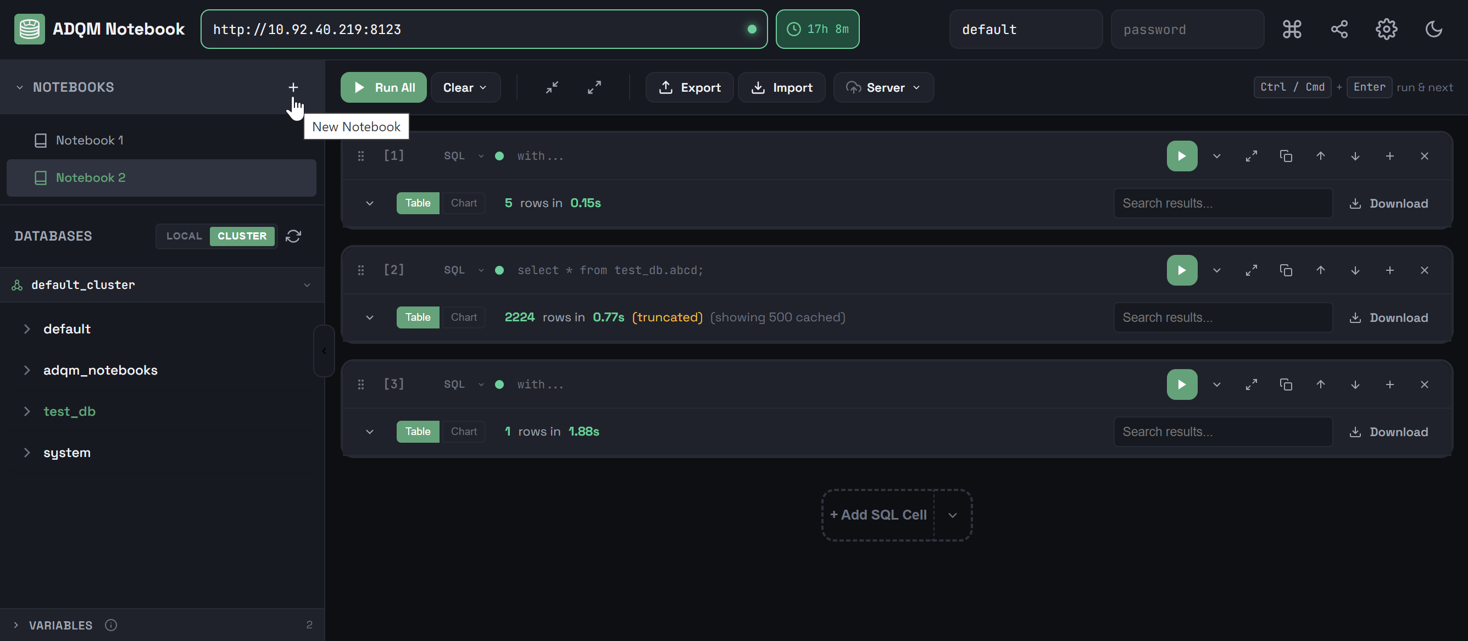Run cell [1] with its play button
The height and width of the screenshot is (641, 1468).
coord(1181,156)
